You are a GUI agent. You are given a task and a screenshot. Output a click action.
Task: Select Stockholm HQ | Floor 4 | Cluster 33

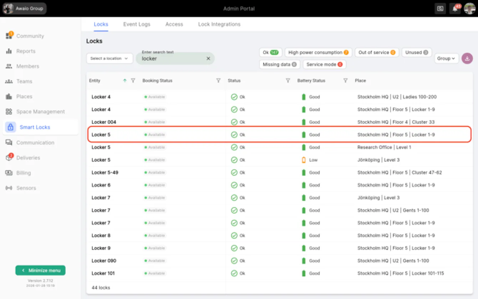[x=396, y=122]
